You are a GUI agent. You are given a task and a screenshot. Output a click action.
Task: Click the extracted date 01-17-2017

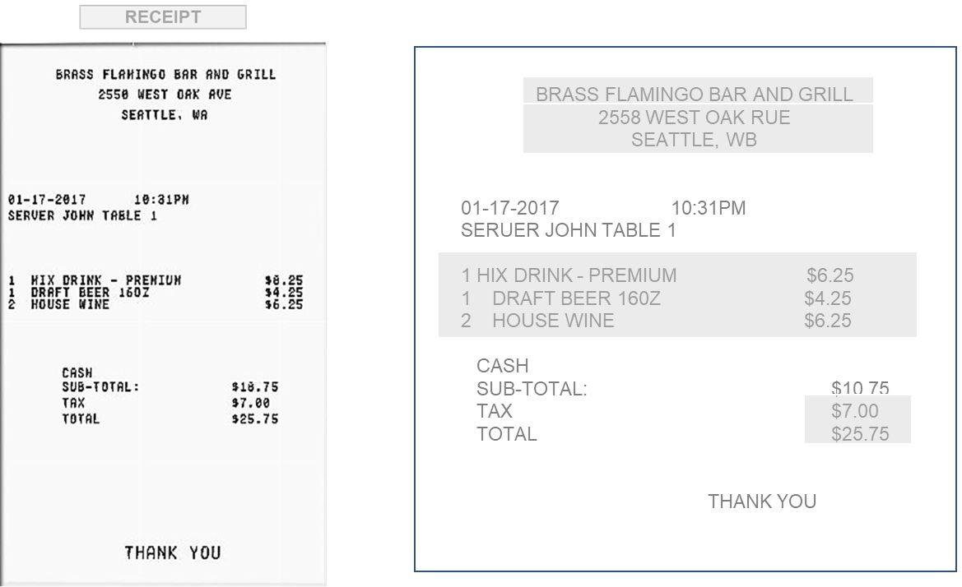coord(510,208)
